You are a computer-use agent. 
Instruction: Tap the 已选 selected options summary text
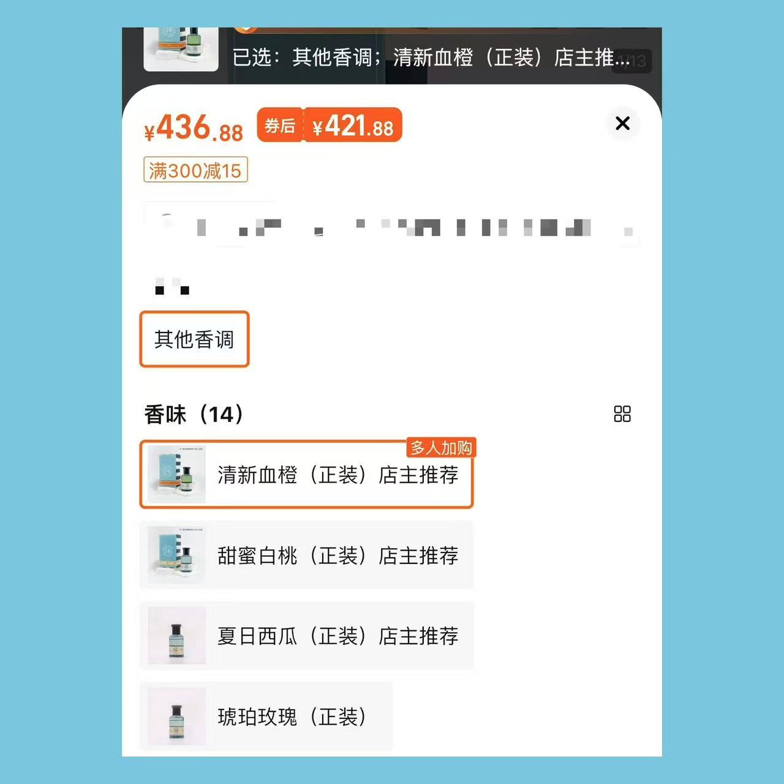click(431, 58)
